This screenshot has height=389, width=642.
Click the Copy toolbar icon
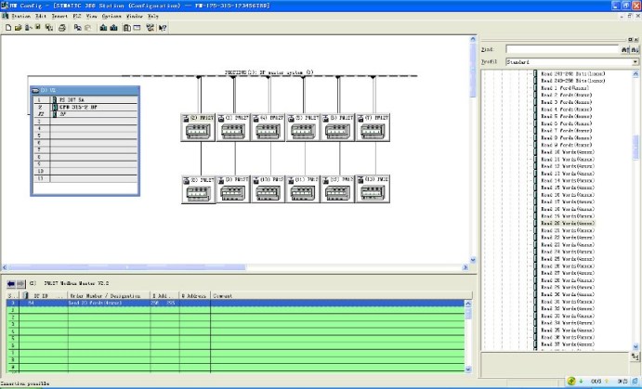(x=77, y=29)
